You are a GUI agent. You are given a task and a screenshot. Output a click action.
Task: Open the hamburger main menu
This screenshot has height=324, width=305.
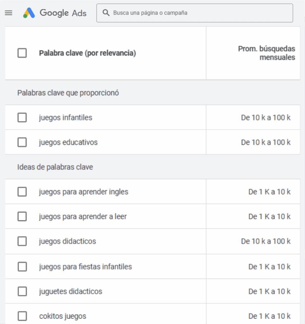[x=9, y=13]
